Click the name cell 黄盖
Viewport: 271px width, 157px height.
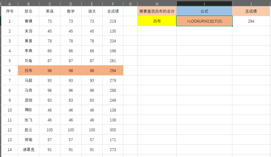28,41
